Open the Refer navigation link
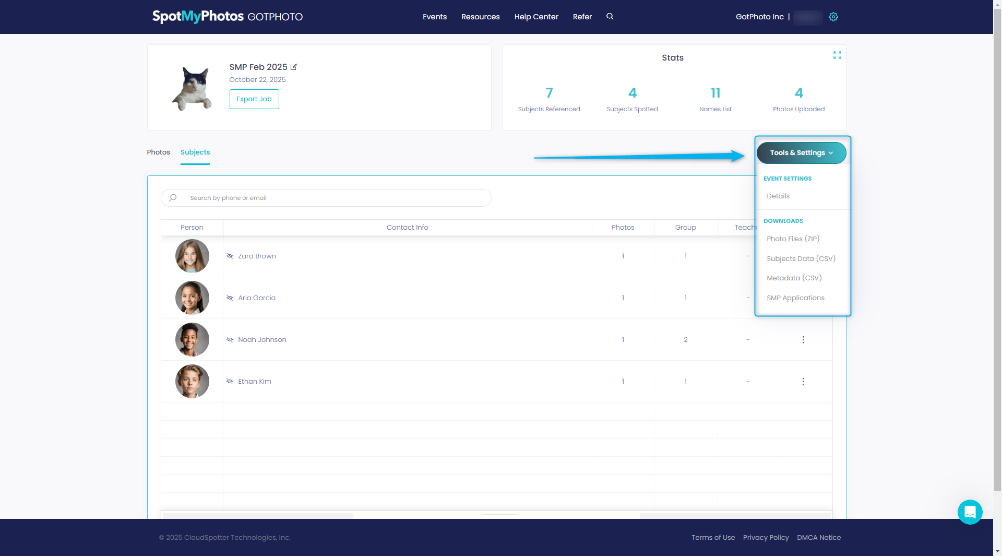Screen dimensions: 1002x556 (582, 17)
